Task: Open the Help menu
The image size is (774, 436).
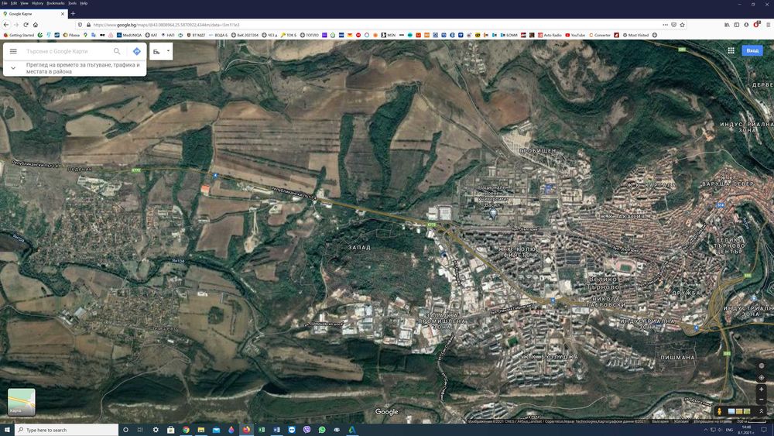Action: (84, 3)
